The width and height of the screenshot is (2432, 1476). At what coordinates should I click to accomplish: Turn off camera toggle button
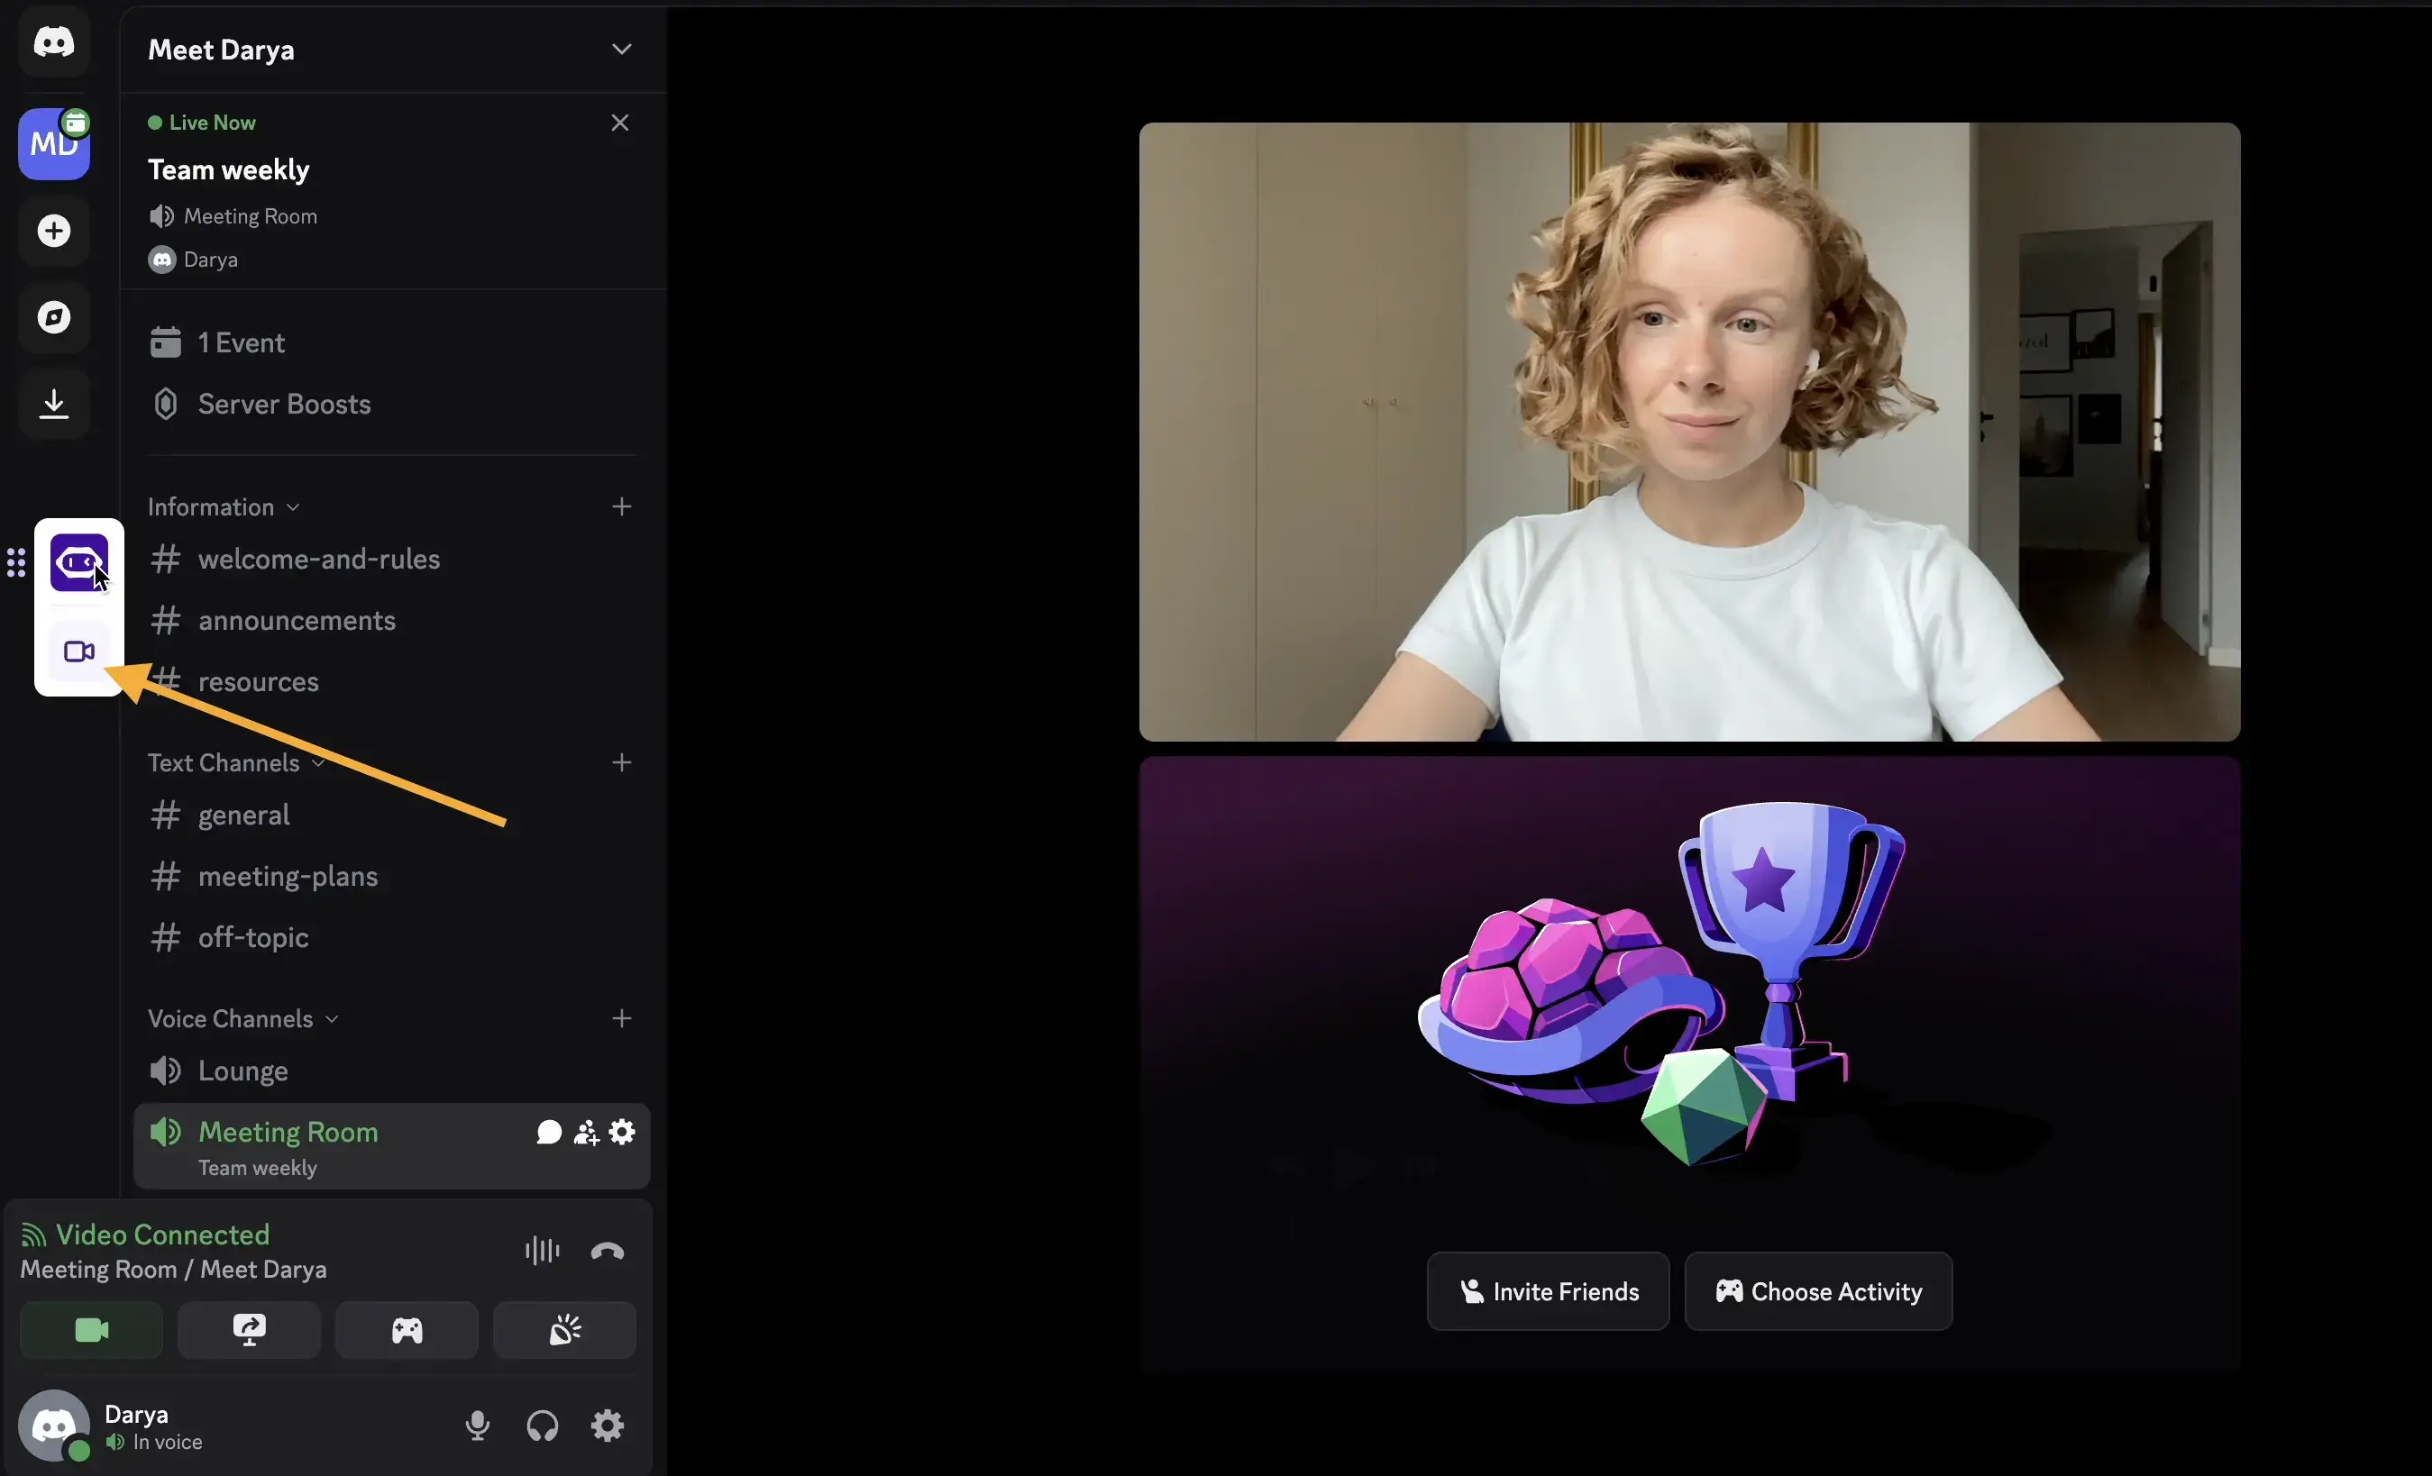(92, 1330)
